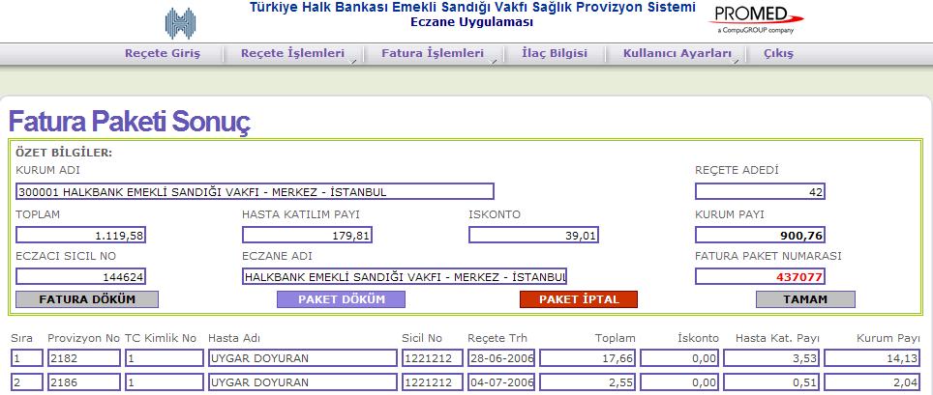This screenshot has height=395, width=933.
Task: Click TC Kimlik No cell in row 2
Action: coord(165,381)
